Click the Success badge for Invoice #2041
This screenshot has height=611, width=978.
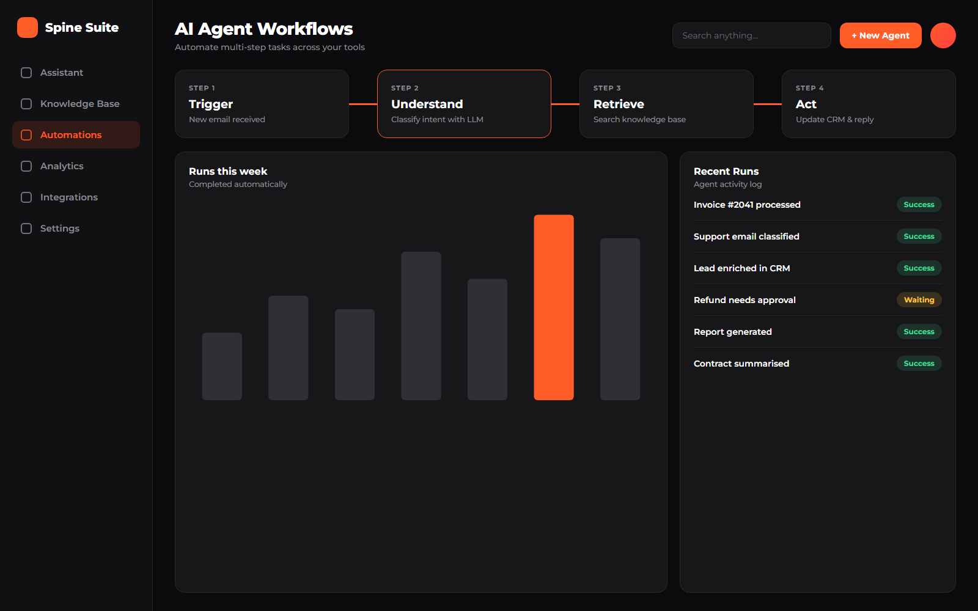pos(919,205)
